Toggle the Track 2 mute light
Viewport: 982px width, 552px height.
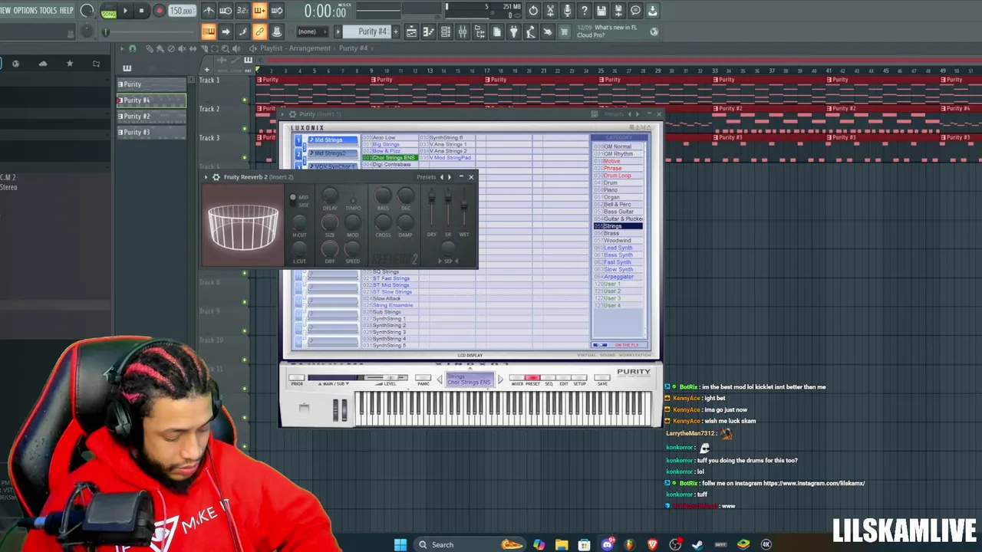tap(245, 130)
